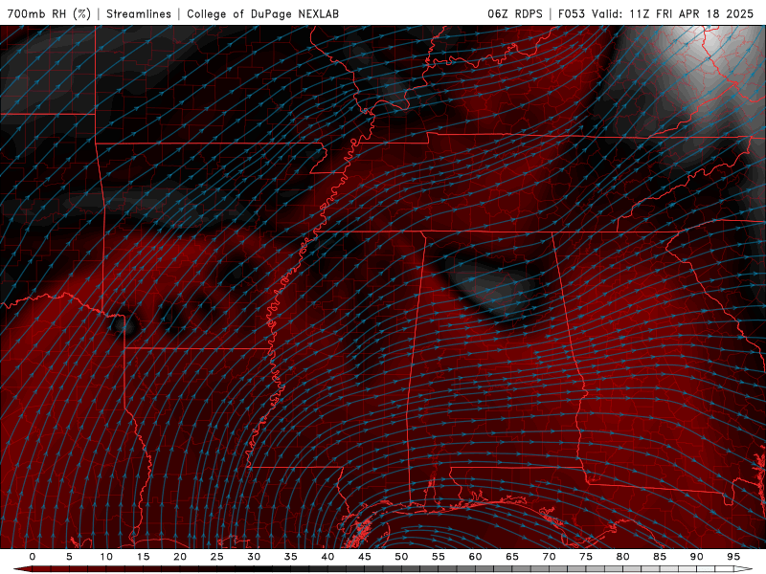
Task: Click the colorbar label '0'
Action: click(x=33, y=557)
